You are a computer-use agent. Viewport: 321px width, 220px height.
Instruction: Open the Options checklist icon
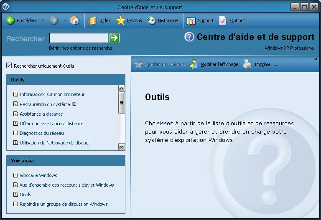[223, 20]
